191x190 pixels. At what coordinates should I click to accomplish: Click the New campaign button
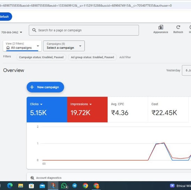(45, 87)
